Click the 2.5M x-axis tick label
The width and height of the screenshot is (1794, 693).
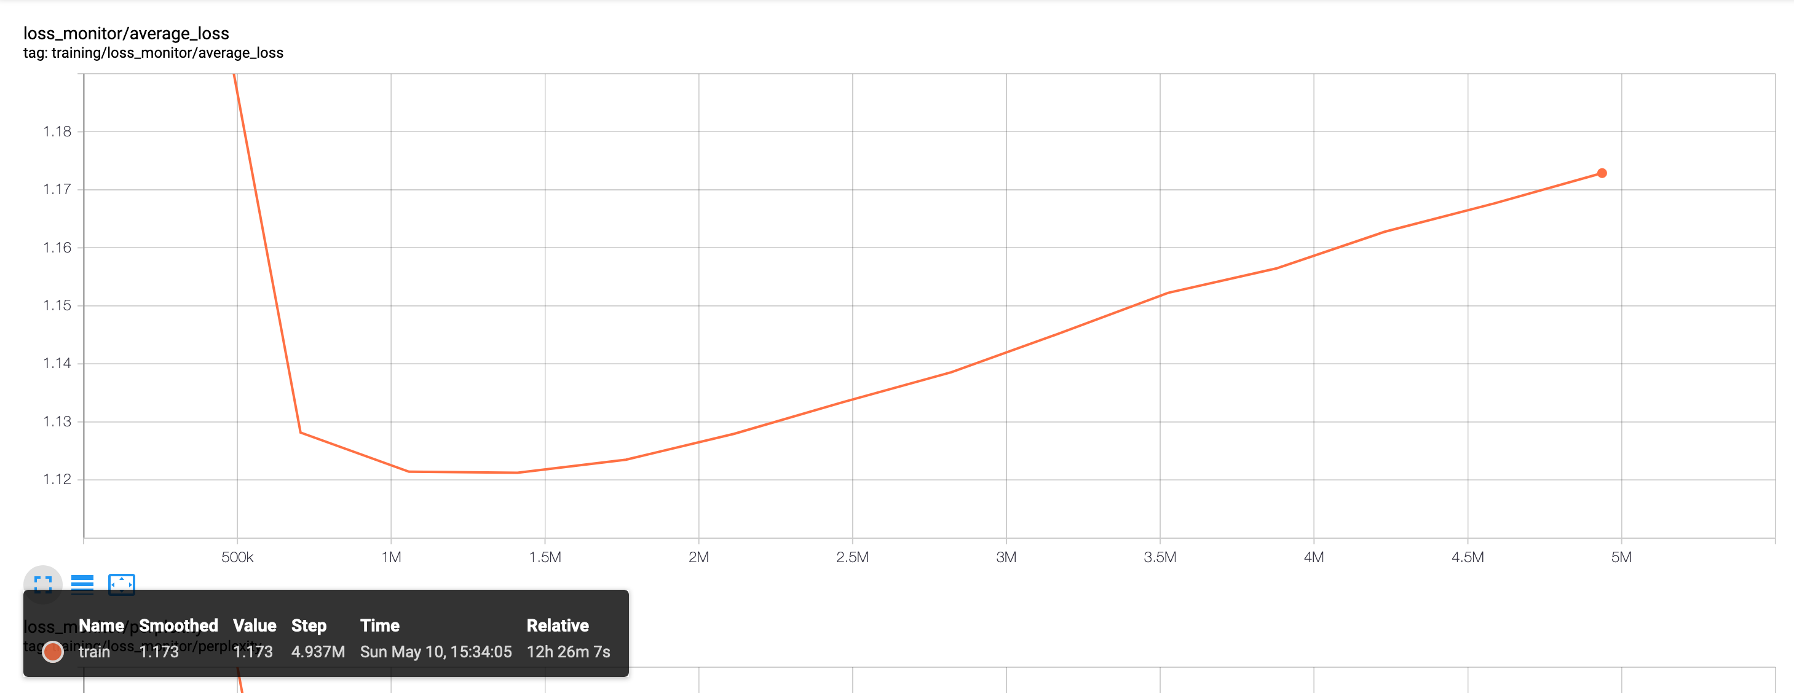point(852,557)
